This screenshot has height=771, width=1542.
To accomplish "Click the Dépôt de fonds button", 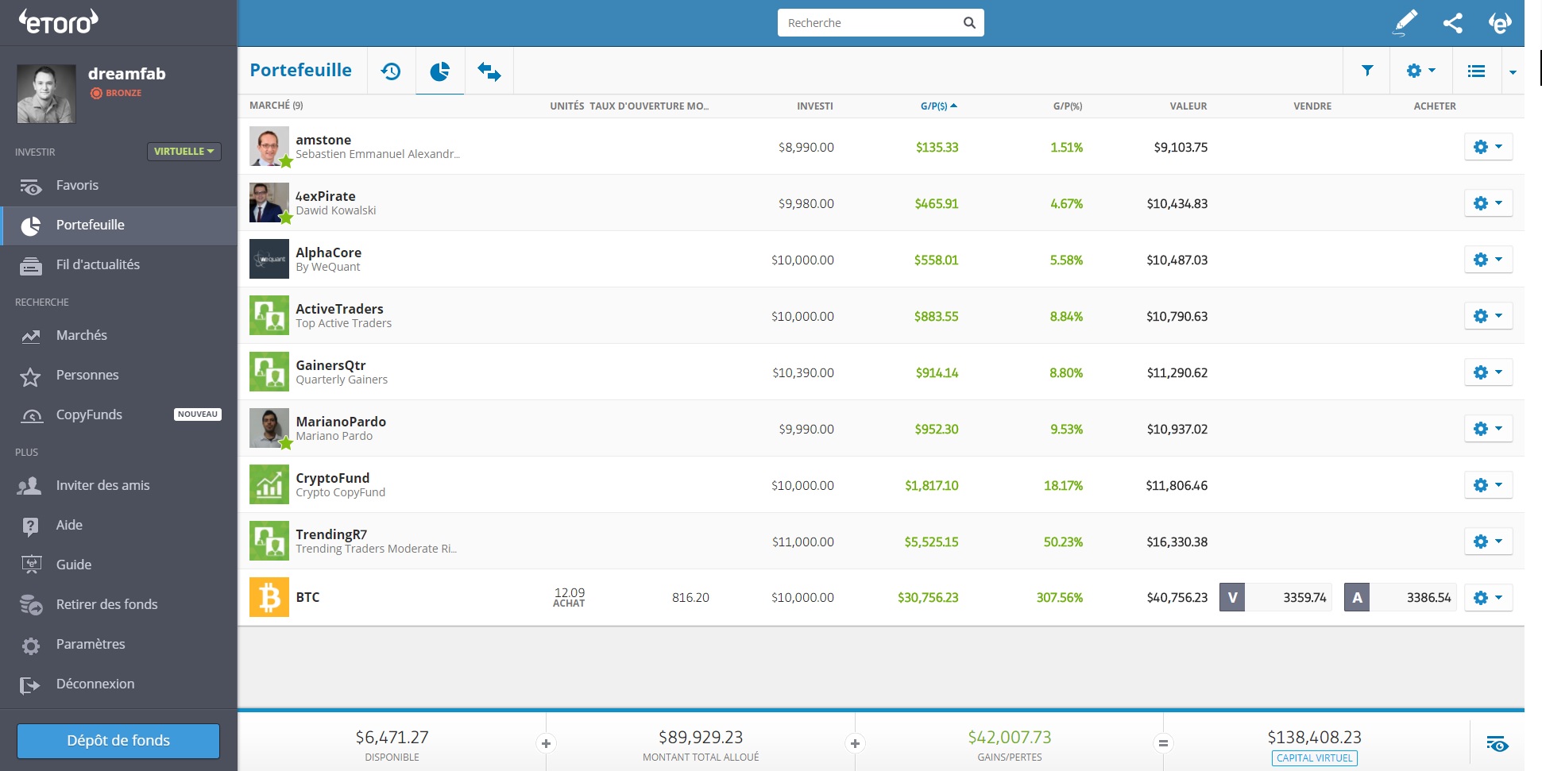I will tap(118, 740).
